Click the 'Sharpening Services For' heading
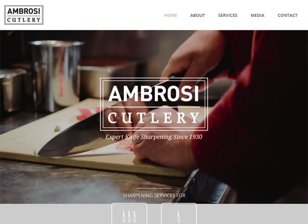 point(154,196)
